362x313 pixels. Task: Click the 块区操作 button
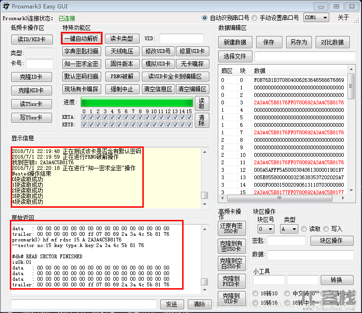(x=332, y=240)
